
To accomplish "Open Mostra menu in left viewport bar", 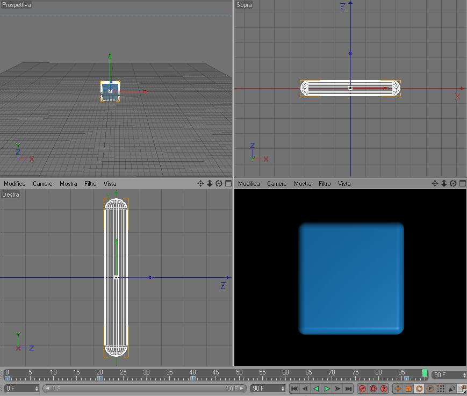I will 68,184.
